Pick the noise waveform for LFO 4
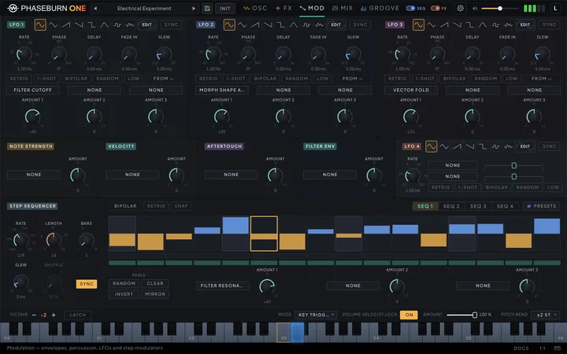 click(x=509, y=146)
